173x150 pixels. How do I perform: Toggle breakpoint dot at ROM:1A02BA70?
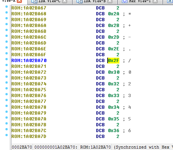pyautogui.click(x=7, y=59)
